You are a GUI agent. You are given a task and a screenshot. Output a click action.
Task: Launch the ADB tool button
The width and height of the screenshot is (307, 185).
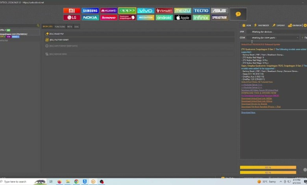246,25
